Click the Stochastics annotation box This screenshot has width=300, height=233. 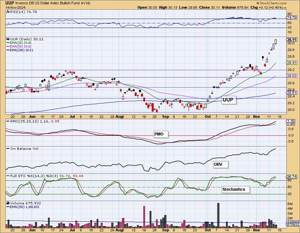pyautogui.click(x=236, y=189)
